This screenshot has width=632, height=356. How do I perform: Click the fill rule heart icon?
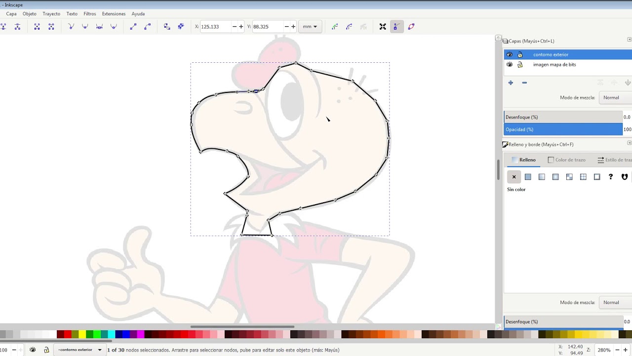625,177
